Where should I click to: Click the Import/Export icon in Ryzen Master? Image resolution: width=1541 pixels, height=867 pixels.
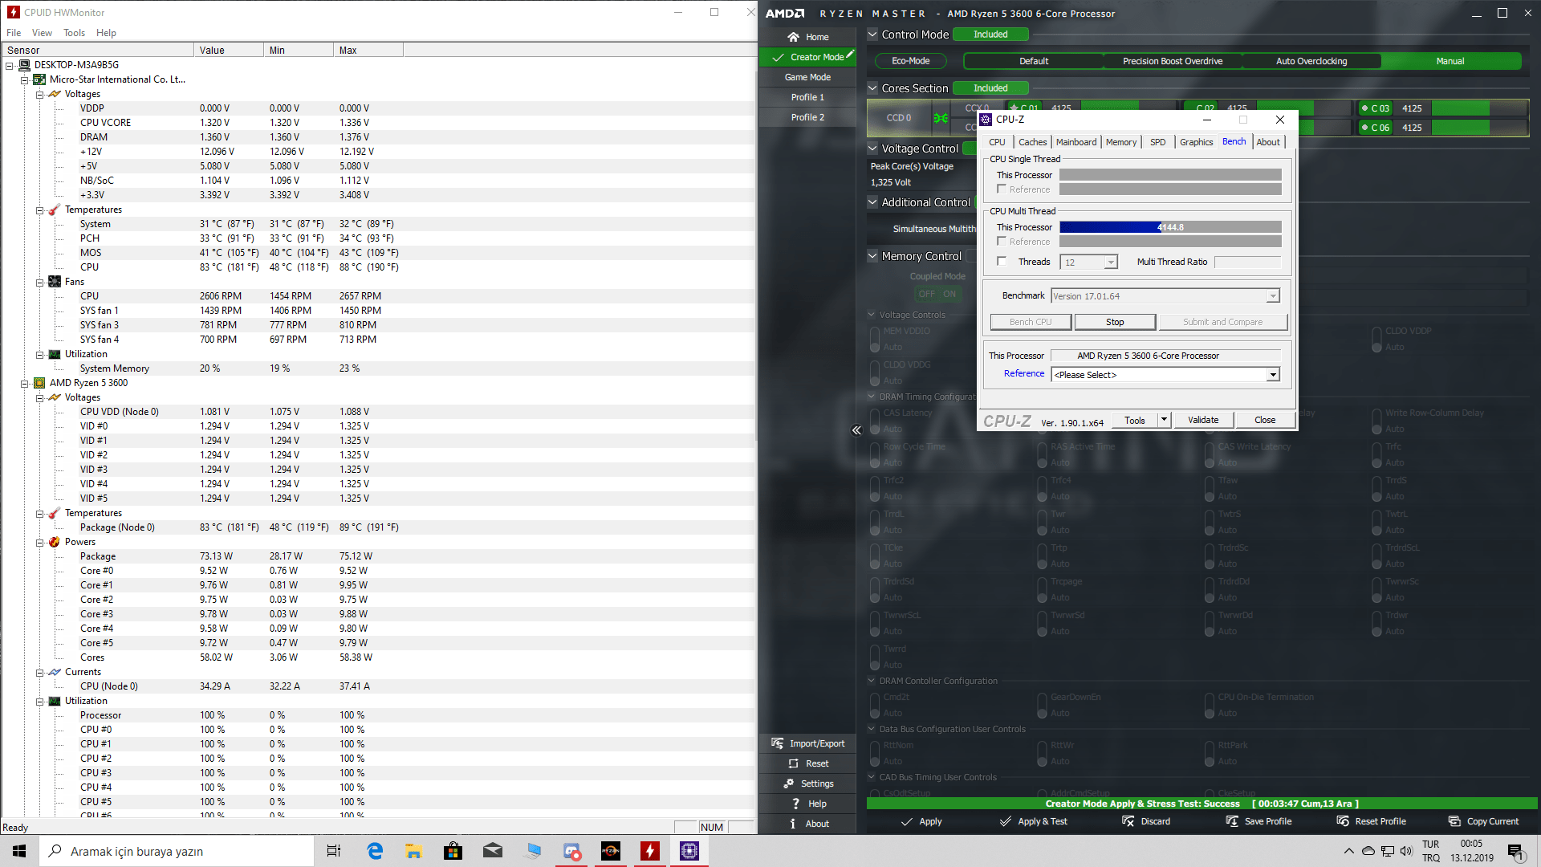pos(777,743)
